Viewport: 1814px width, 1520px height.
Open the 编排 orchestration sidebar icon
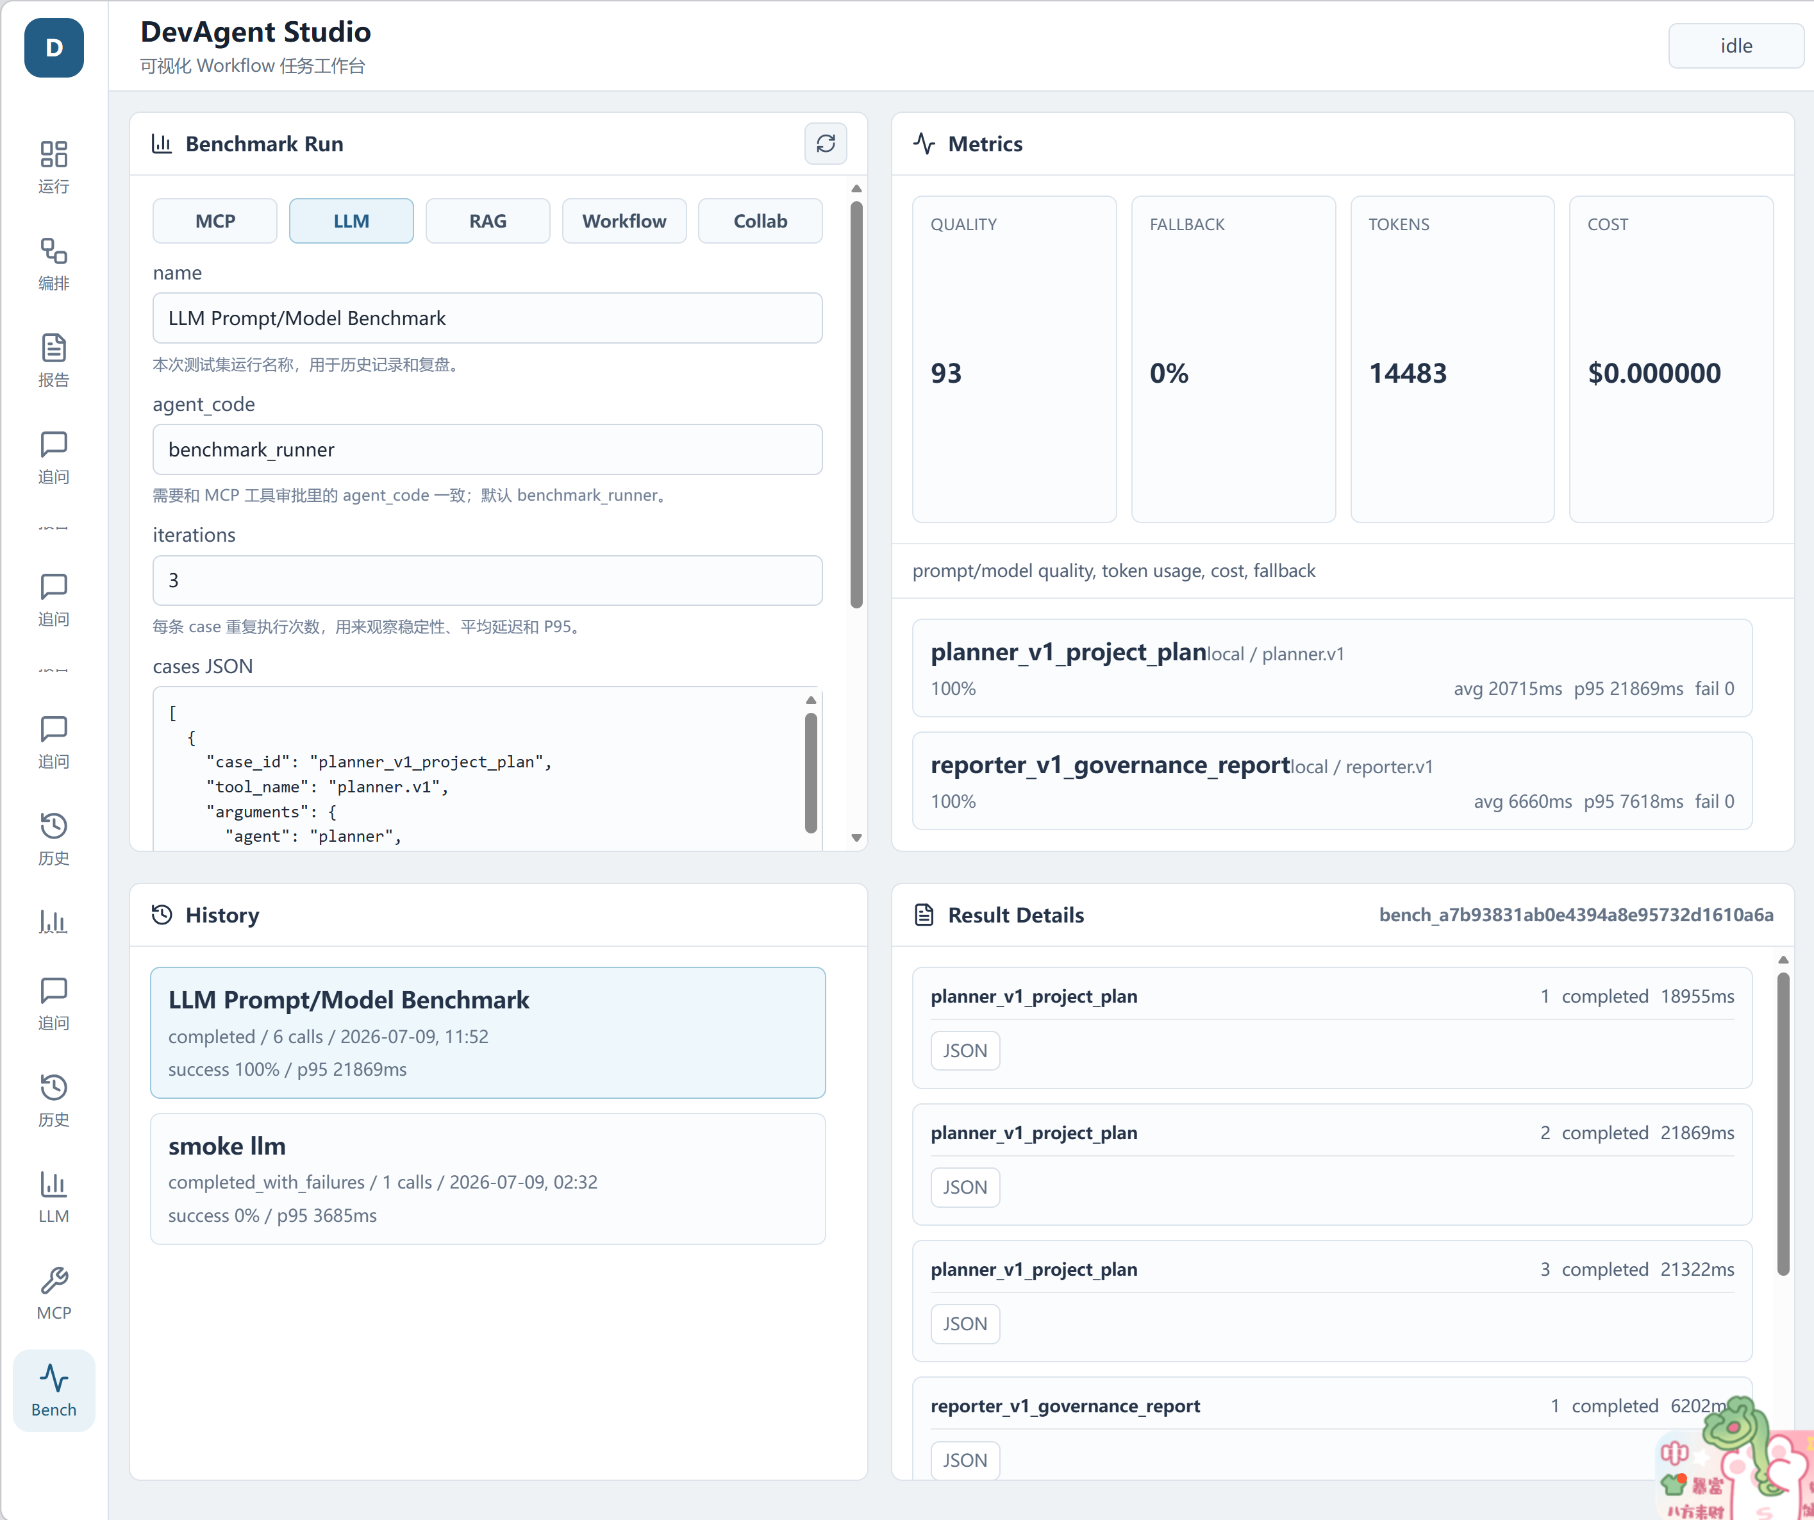54,263
